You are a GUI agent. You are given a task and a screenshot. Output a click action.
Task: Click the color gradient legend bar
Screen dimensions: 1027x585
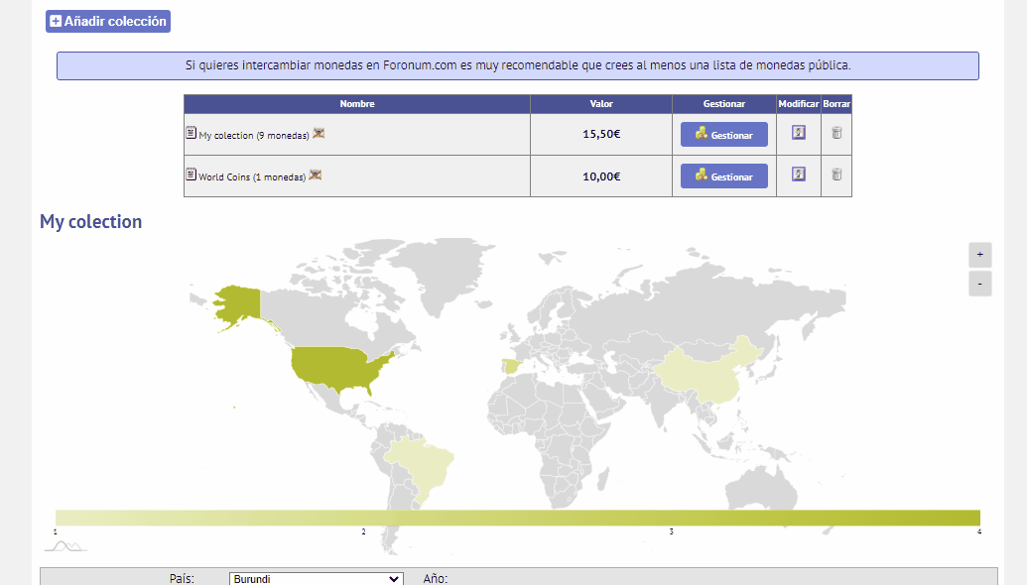pos(517,518)
